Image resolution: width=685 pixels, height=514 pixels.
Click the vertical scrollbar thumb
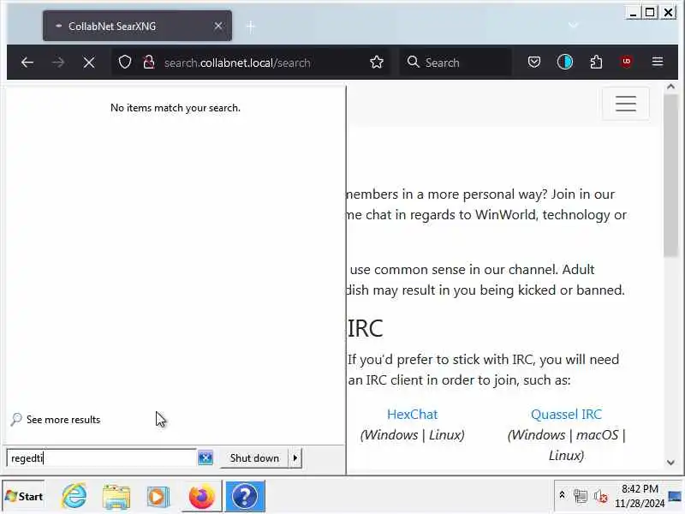click(670, 176)
